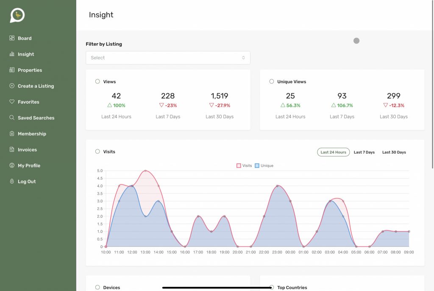This screenshot has height=291, width=434.
Task: Open Board via its sidebar icon
Action: (12, 38)
